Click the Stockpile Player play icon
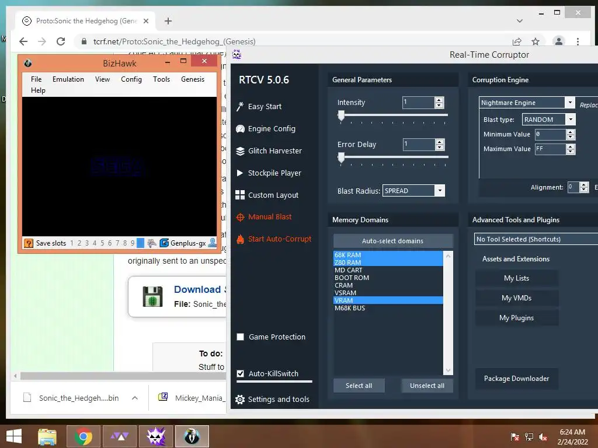598x448 pixels. pyautogui.click(x=240, y=173)
